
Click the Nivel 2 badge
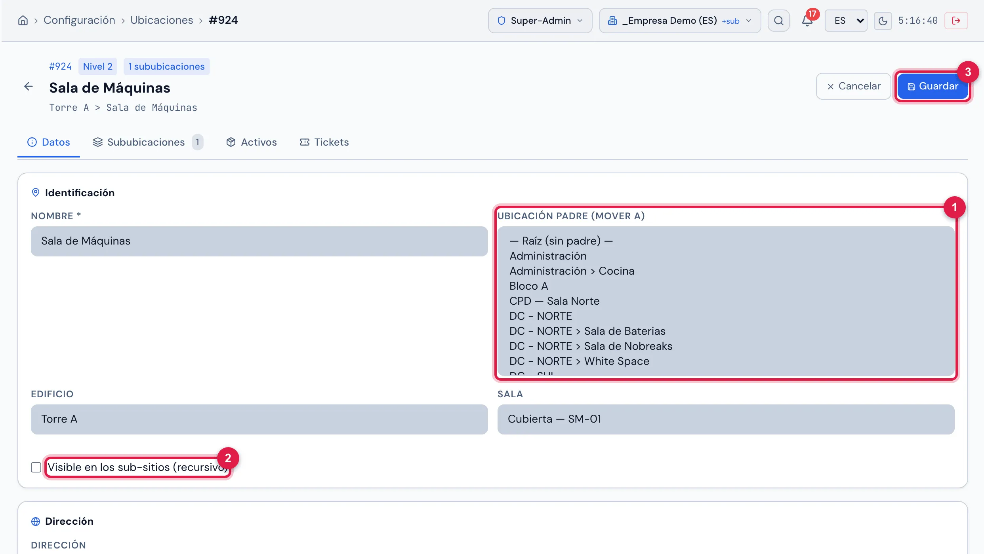coord(98,66)
